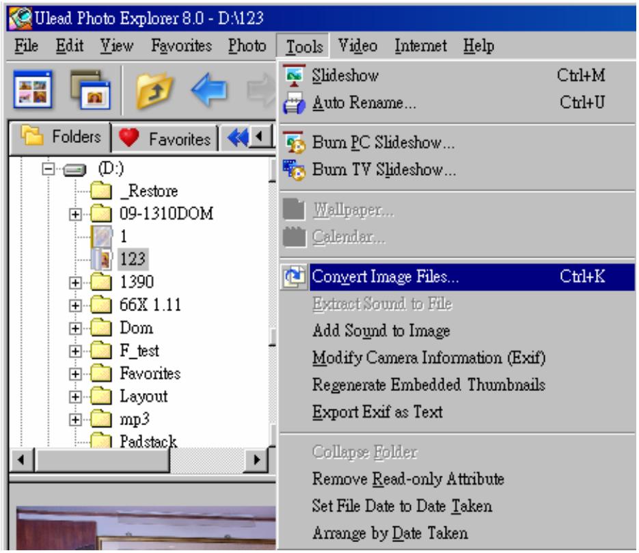This screenshot has height=553, width=639.
Task: Open the Video menu
Action: (358, 46)
